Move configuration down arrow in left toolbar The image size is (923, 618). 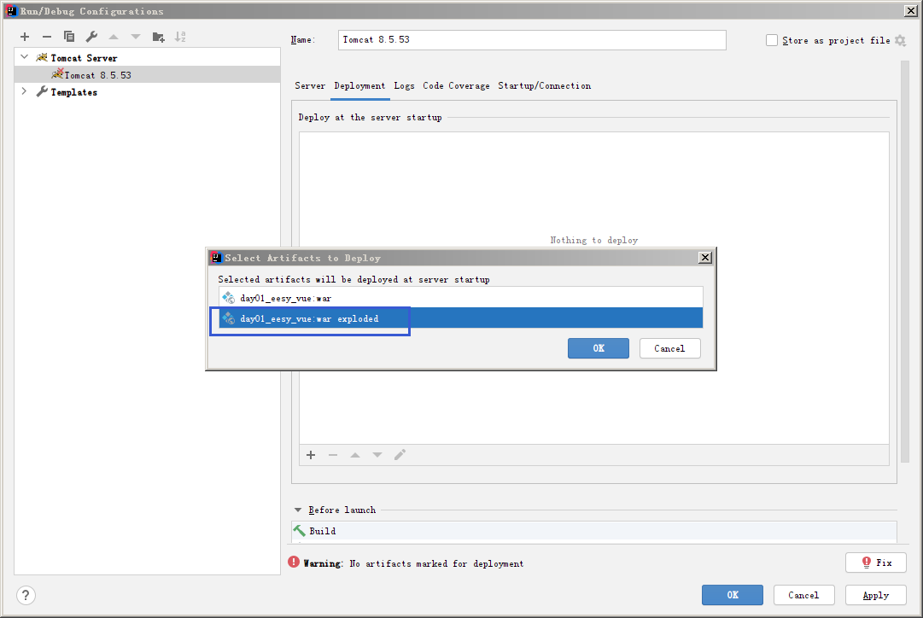pos(136,37)
